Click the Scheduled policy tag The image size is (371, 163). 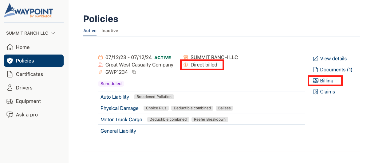111,84
